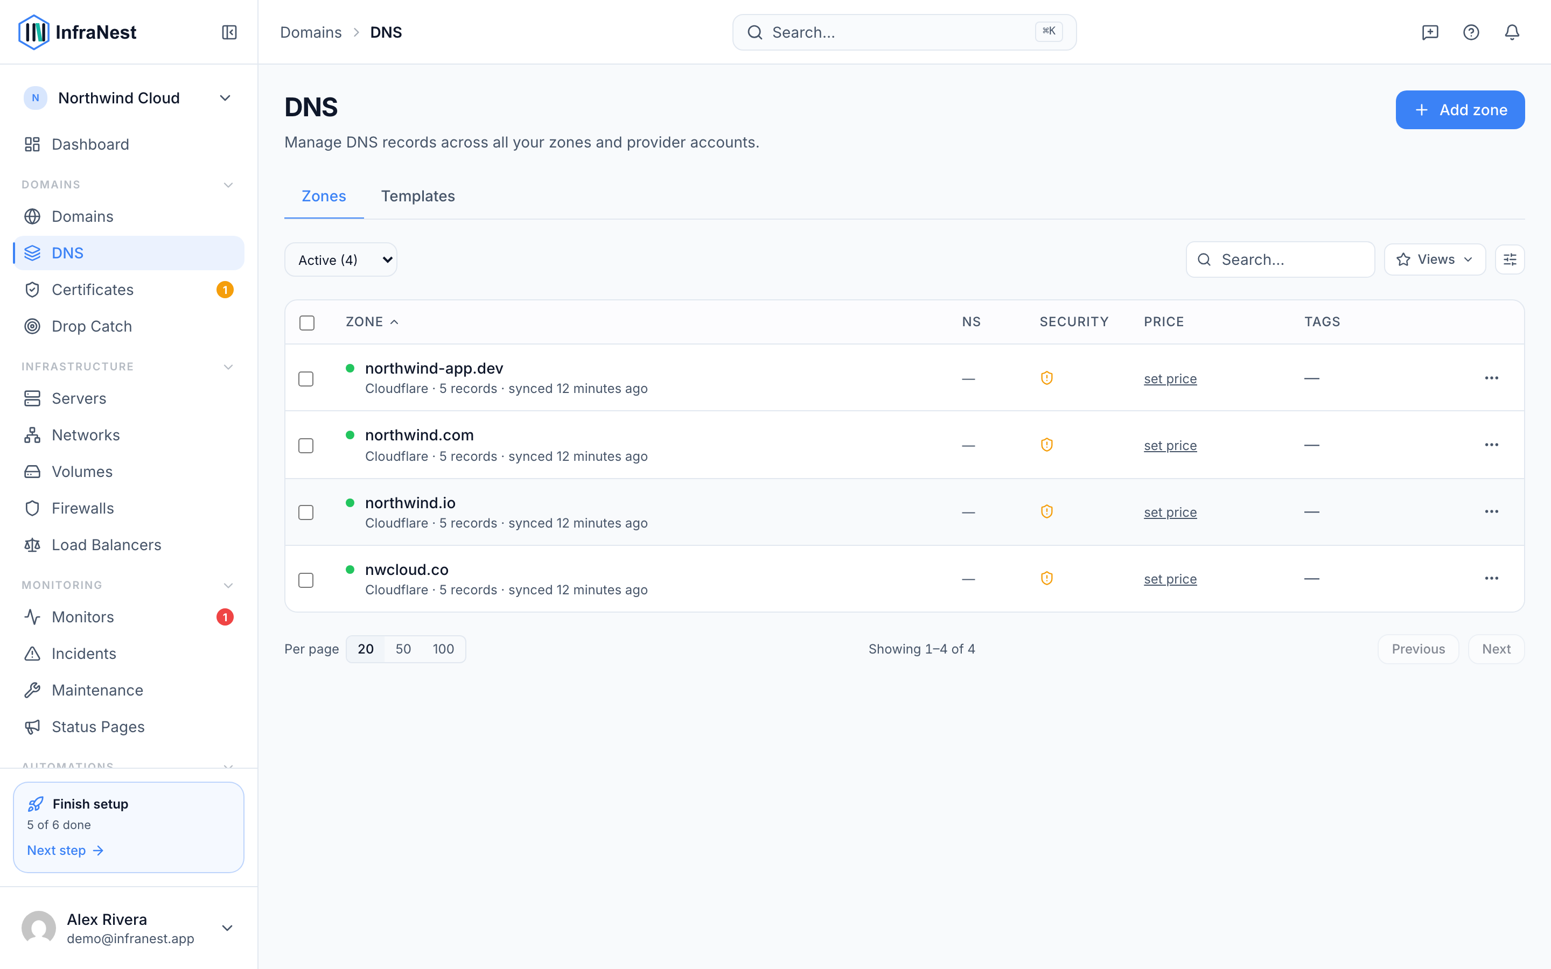This screenshot has height=969, width=1551.
Task: Open row actions menu for northwind-app.dev
Action: 1491,378
